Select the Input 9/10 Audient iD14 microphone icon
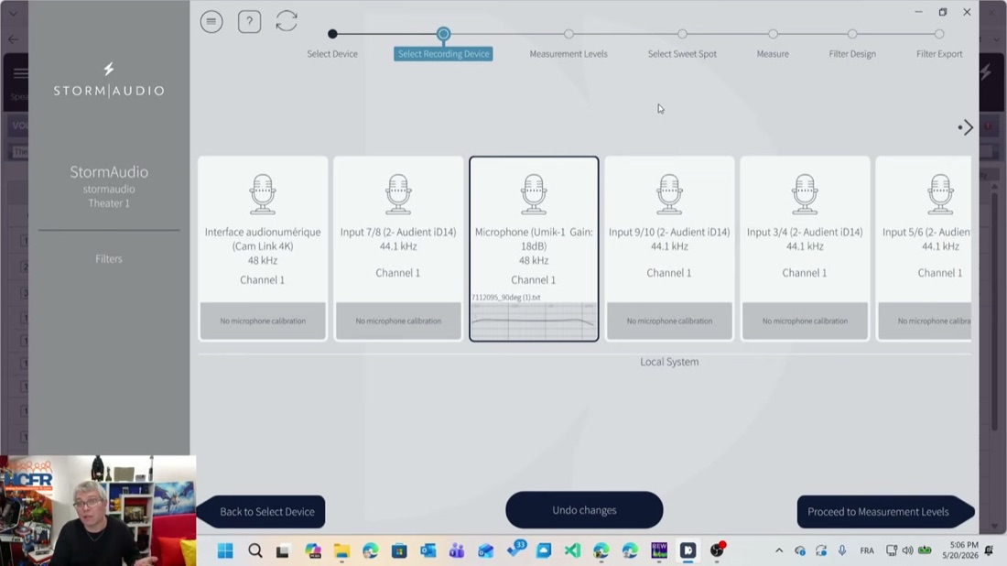Screen dimensions: 1007x566 click(x=669, y=194)
